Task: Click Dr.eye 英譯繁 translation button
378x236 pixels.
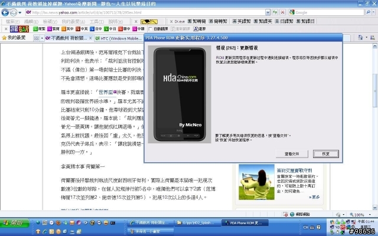Action: (x=242, y=21)
